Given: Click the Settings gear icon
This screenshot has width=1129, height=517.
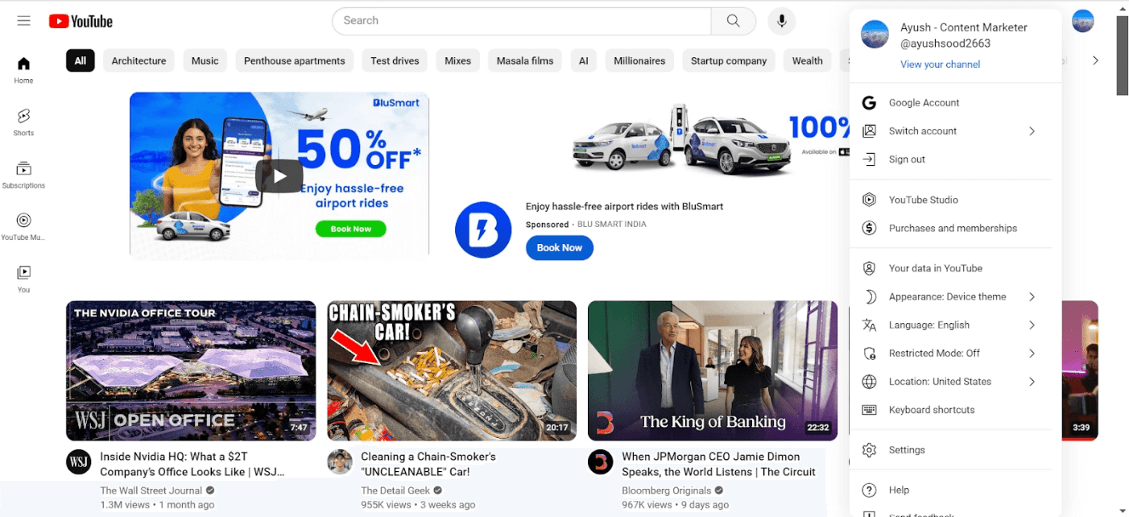Looking at the screenshot, I should coord(869,450).
